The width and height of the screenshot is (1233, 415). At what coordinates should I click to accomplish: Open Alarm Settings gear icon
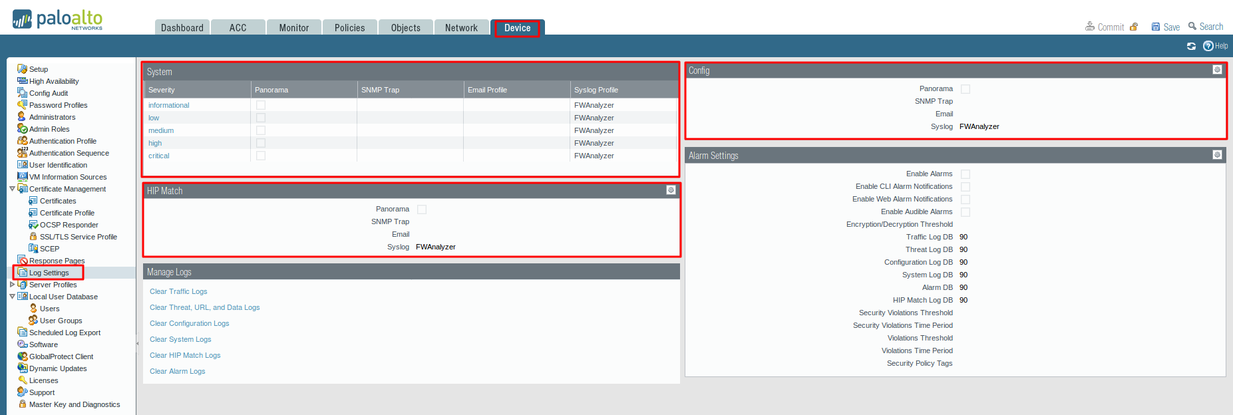pos(1217,155)
